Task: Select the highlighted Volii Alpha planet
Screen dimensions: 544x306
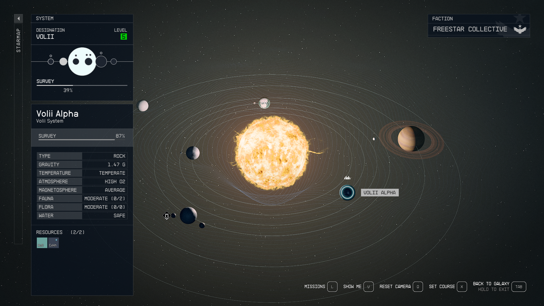Action: click(347, 193)
